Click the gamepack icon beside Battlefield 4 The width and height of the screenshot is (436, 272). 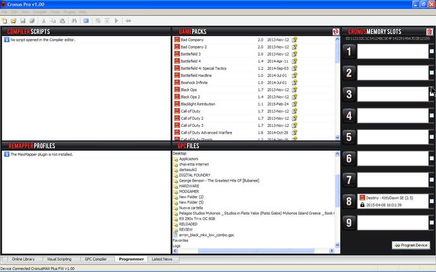[177, 61]
